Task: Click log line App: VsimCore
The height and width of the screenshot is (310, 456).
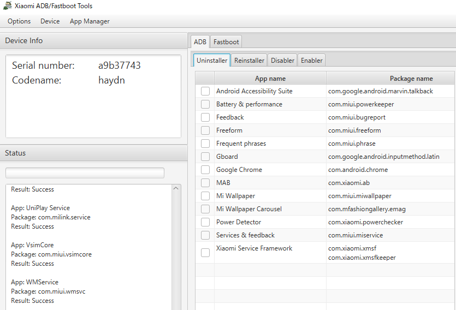Action: pos(32,245)
